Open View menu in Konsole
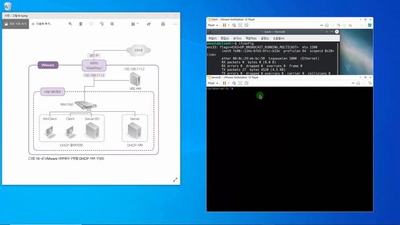400x225 pixels. [237, 38]
